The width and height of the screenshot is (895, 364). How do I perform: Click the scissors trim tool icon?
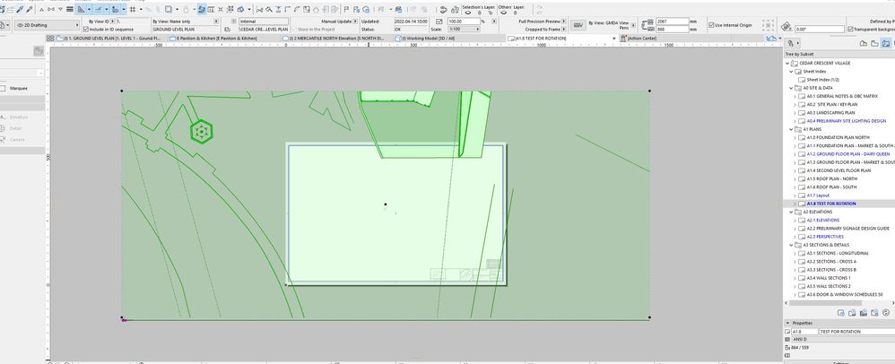pos(259,10)
